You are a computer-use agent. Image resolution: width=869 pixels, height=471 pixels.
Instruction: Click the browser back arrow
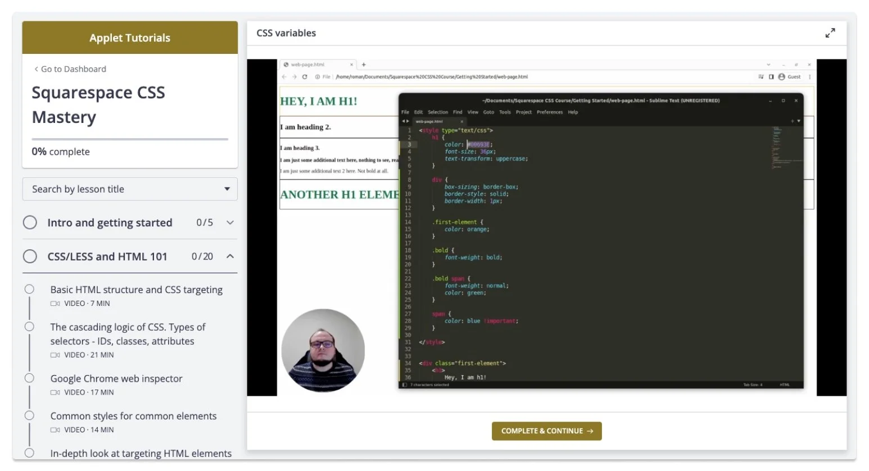coord(284,76)
